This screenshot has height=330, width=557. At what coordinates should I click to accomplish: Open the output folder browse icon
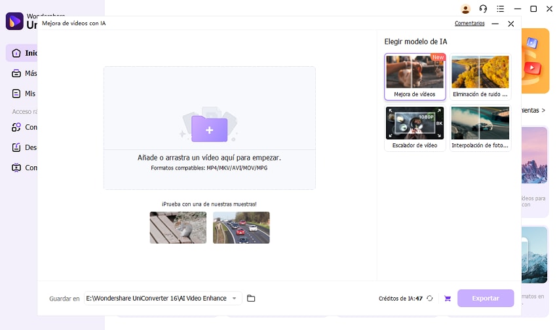point(251,299)
